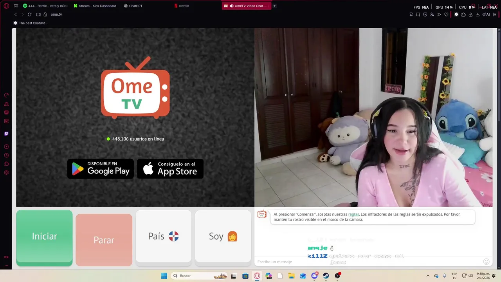The height and width of the screenshot is (282, 501).
Task: Click the pin icon in the toolbar
Action: (411, 14)
